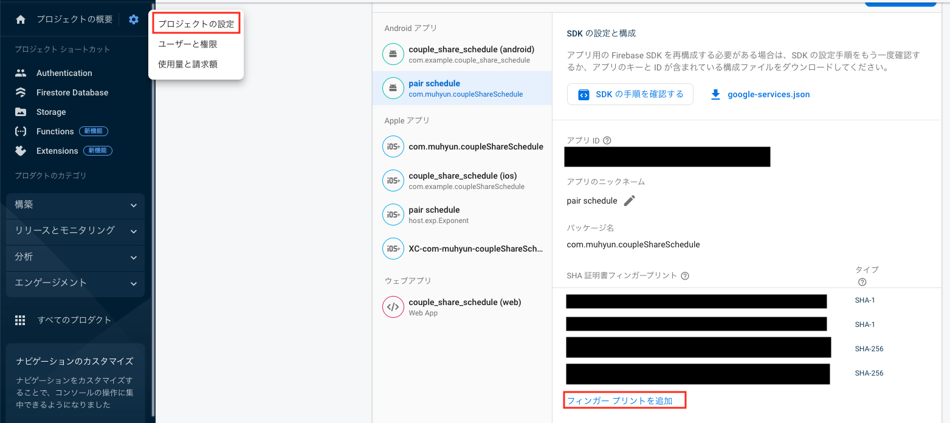Select com.muhyun.coupleShareSchedule Apple app
Viewport: 950px width, 423px height.
click(x=462, y=146)
